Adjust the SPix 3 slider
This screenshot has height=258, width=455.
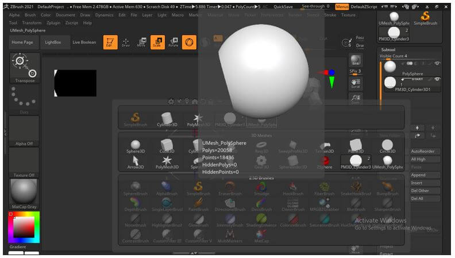[x=355, y=72]
